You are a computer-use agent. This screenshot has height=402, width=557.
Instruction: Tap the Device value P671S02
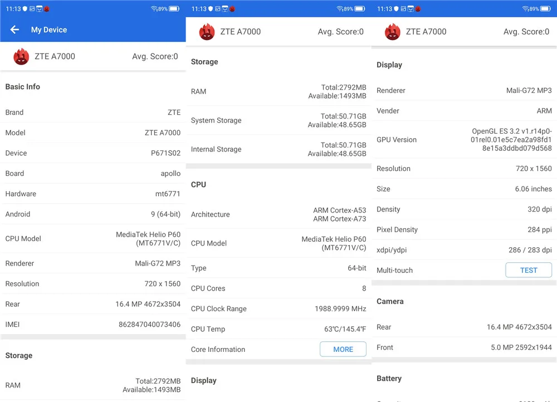pos(166,153)
